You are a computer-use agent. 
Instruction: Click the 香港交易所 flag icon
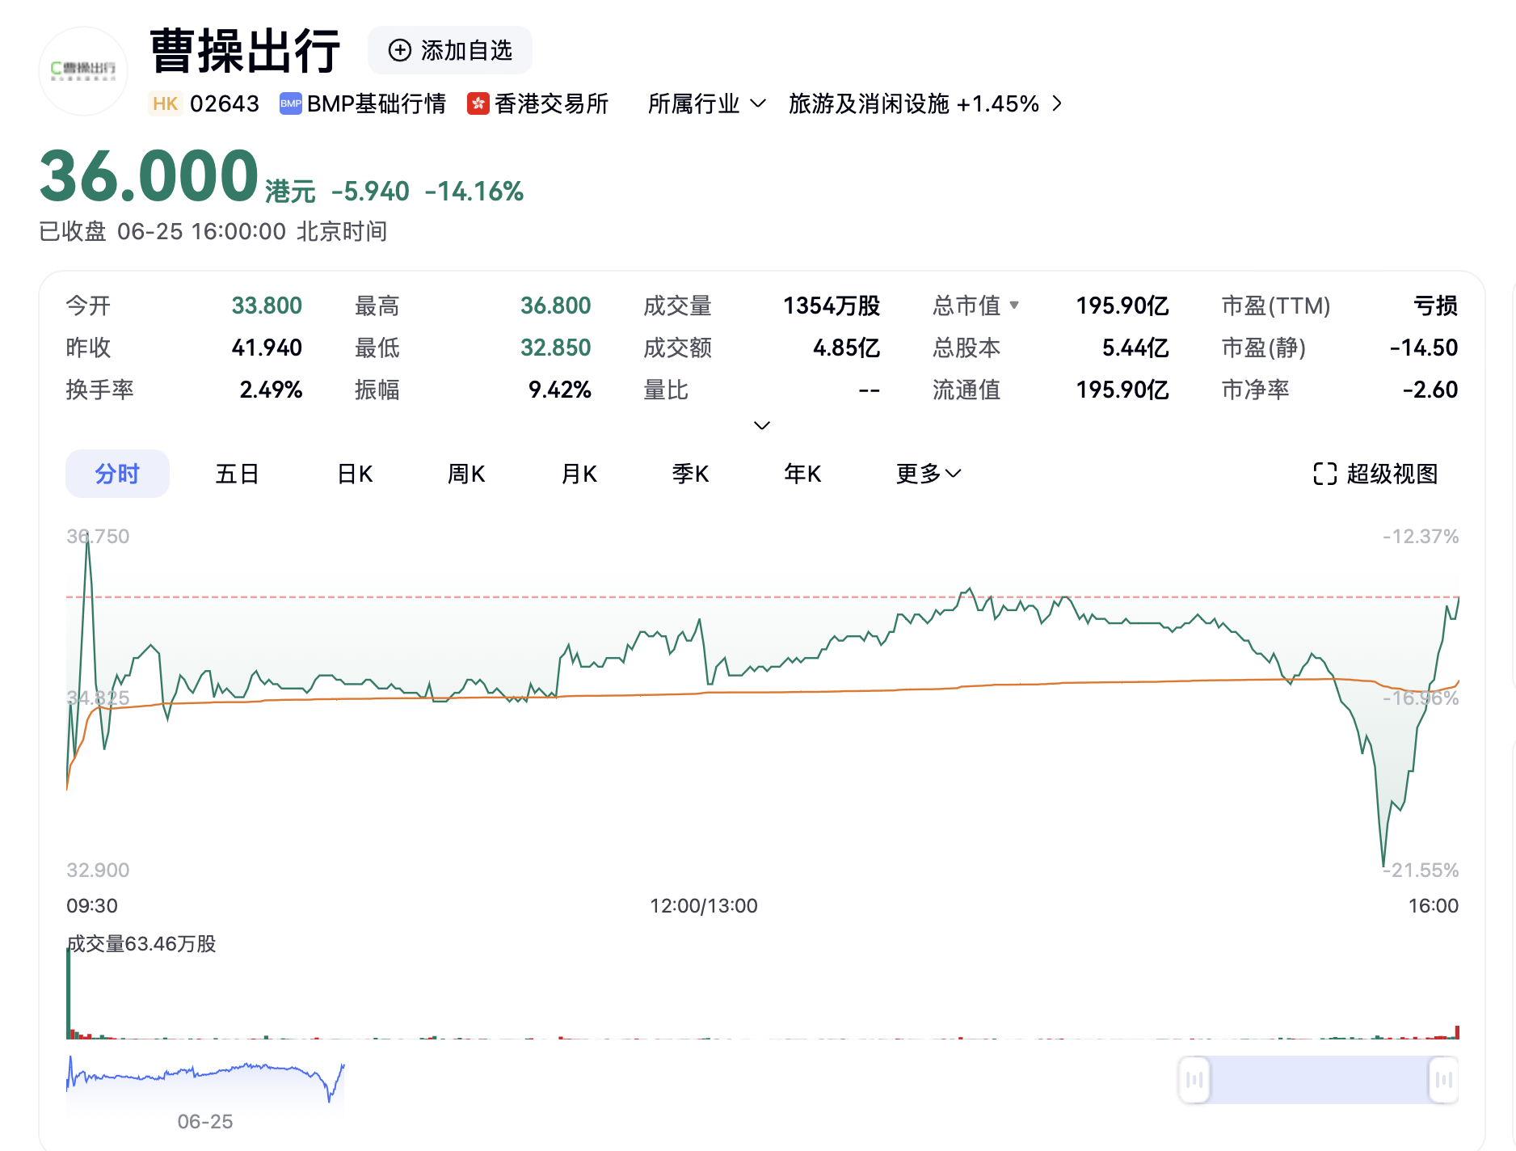click(x=478, y=103)
